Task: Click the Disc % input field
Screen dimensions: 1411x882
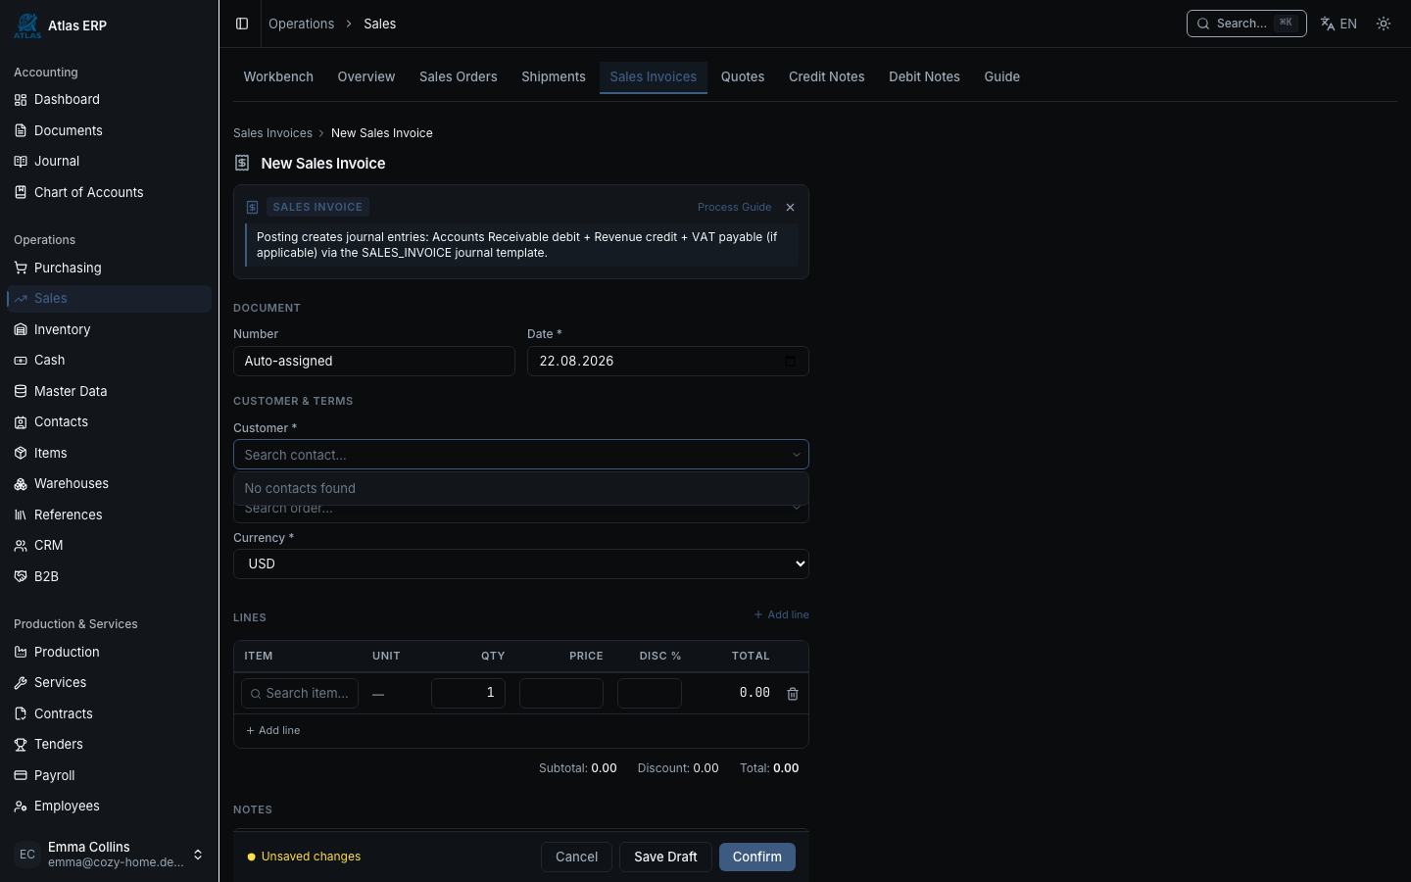Action: pyautogui.click(x=650, y=693)
